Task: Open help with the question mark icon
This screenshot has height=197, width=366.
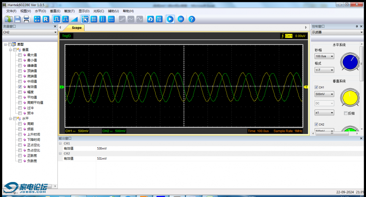Action: (192, 19)
